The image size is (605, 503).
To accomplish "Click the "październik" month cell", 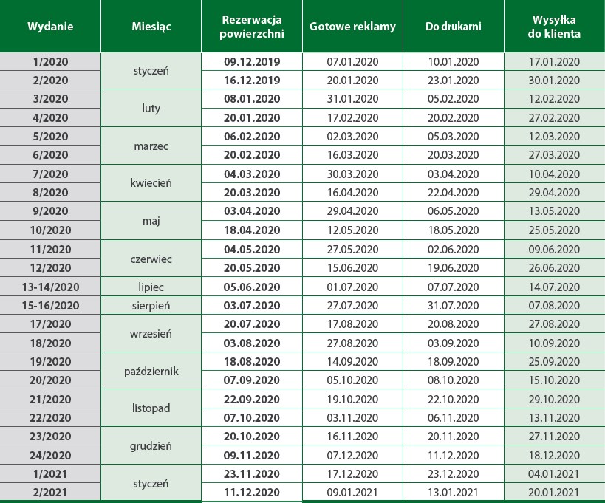I will point(151,371).
